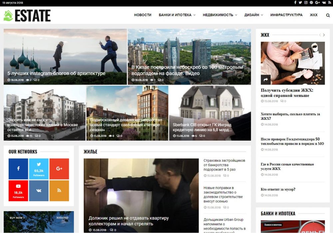Expand the Дизайн dropdown menu
The width and height of the screenshot is (333, 233).
tap(253, 15)
